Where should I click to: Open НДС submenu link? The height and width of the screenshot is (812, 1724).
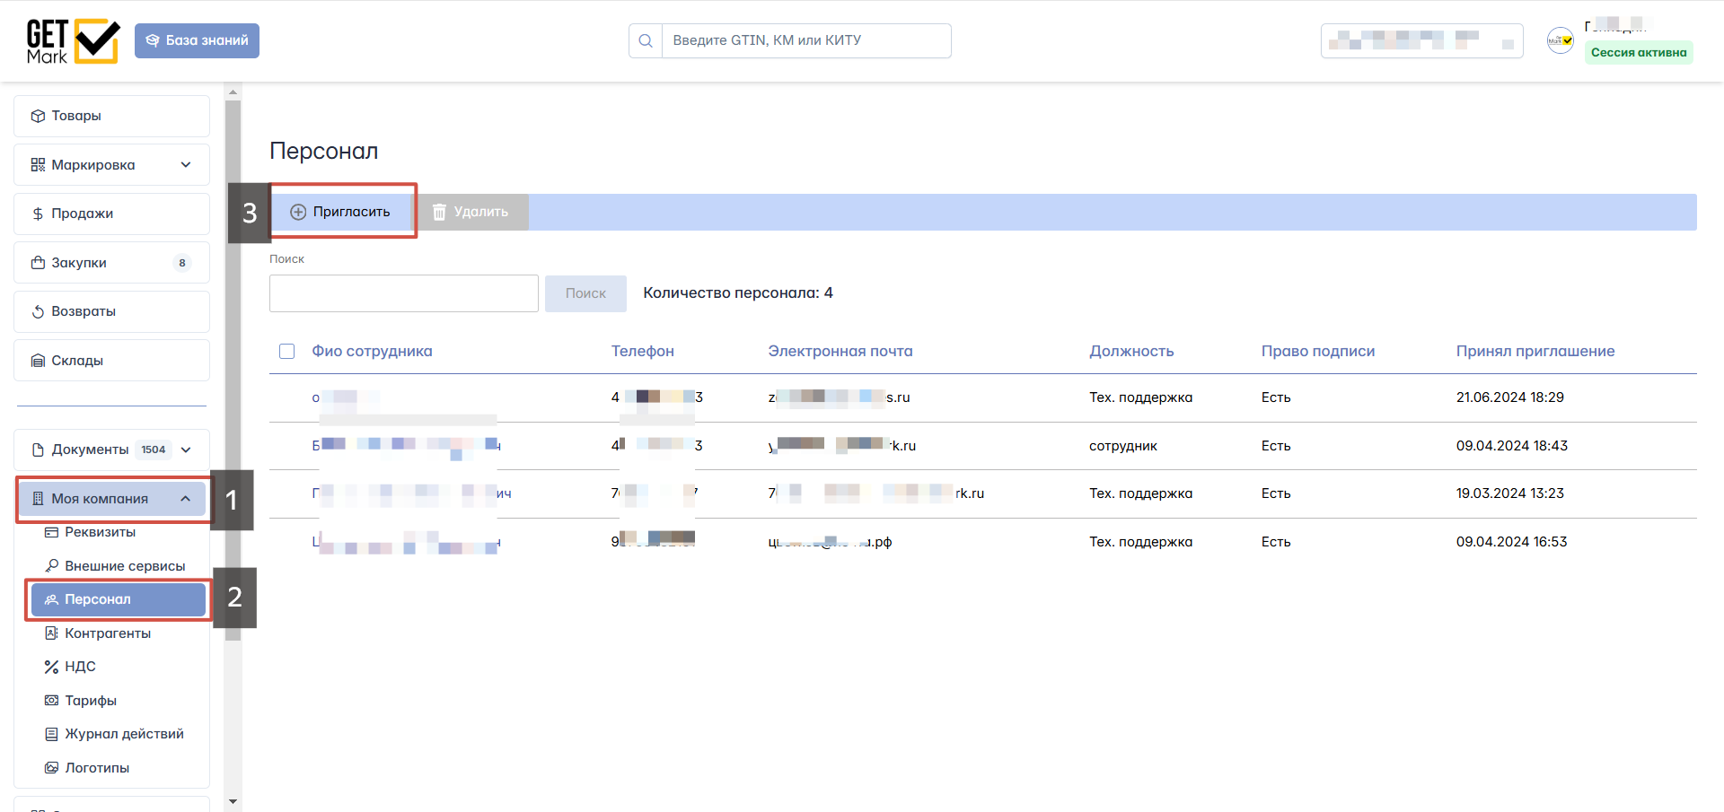(x=80, y=667)
